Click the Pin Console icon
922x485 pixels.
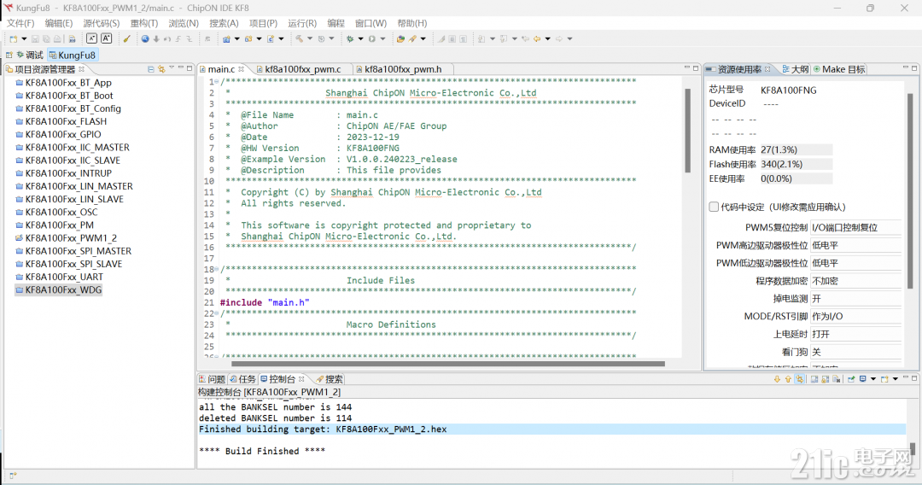(851, 379)
